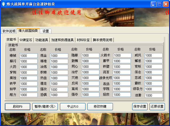This screenshot has width=170, height=126.
Task: Focus the 缴械 price field
Action: [x=29, y=56]
